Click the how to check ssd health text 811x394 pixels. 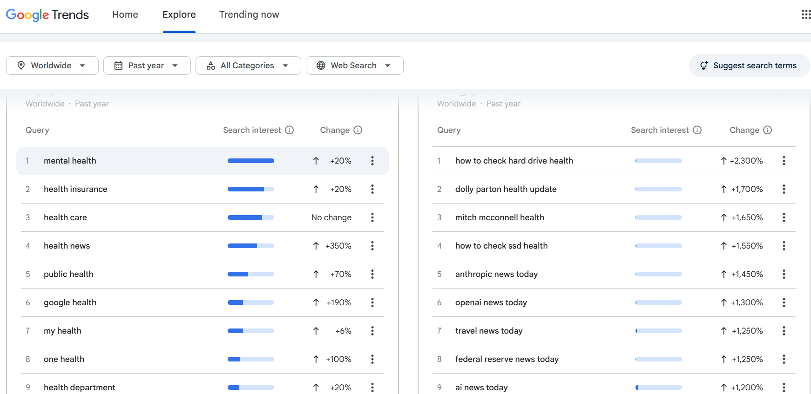501,246
